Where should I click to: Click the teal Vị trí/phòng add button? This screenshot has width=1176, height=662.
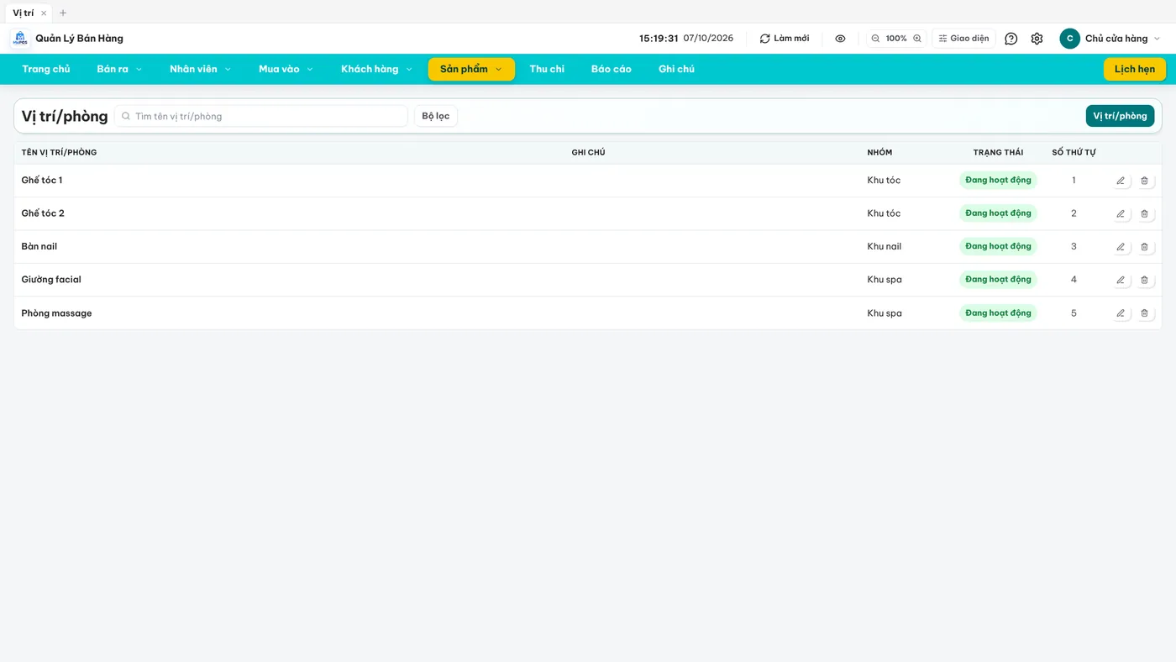(1120, 116)
